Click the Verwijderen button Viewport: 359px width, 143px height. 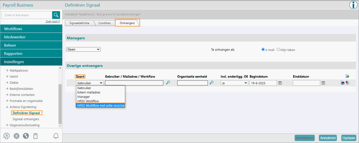[305, 138]
